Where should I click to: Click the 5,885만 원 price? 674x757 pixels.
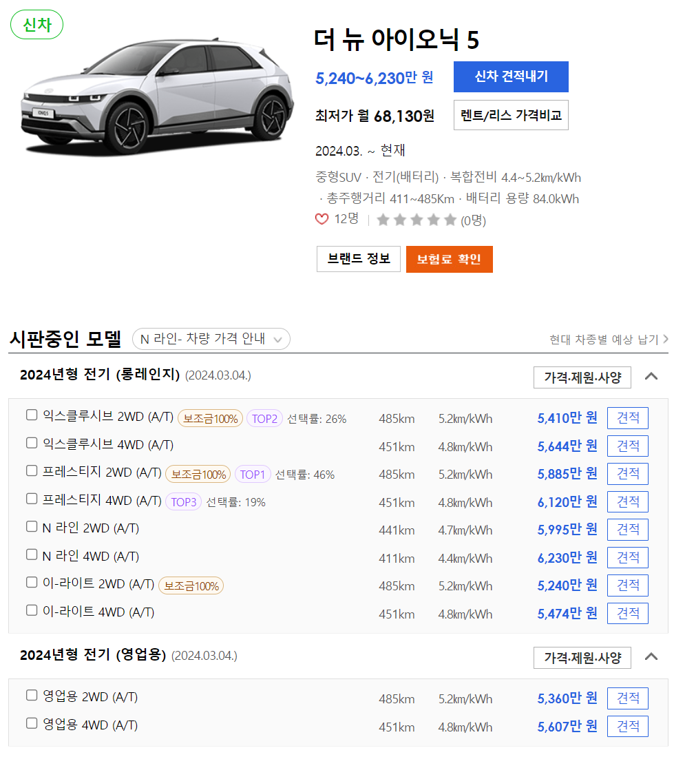(x=567, y=474)
